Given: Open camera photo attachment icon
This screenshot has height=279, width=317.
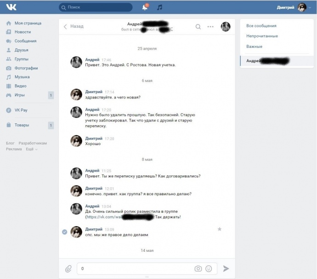Looking at the screenshot, I should click(198, 269).
